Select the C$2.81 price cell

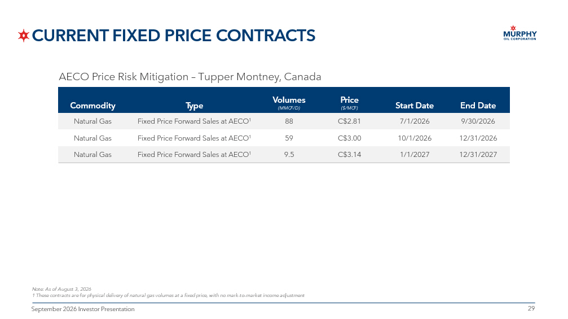pos(349,121)
